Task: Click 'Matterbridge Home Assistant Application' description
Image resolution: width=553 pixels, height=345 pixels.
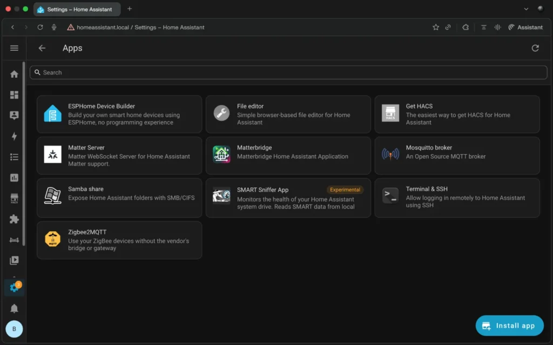Action: tap(292, 156)
